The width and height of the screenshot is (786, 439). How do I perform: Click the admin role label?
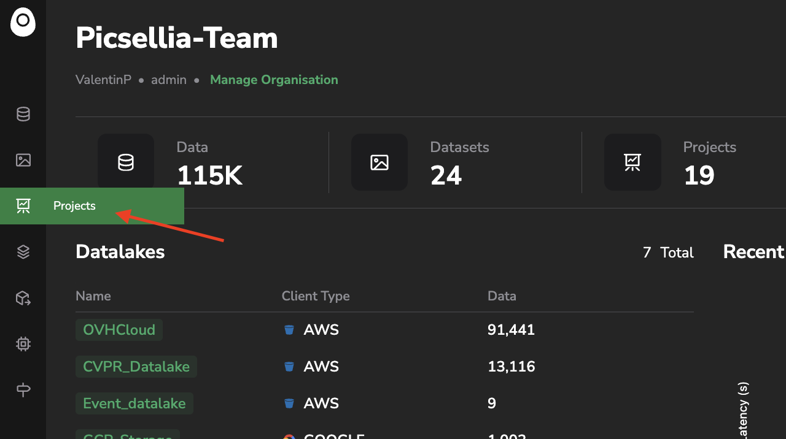[169, 80]
